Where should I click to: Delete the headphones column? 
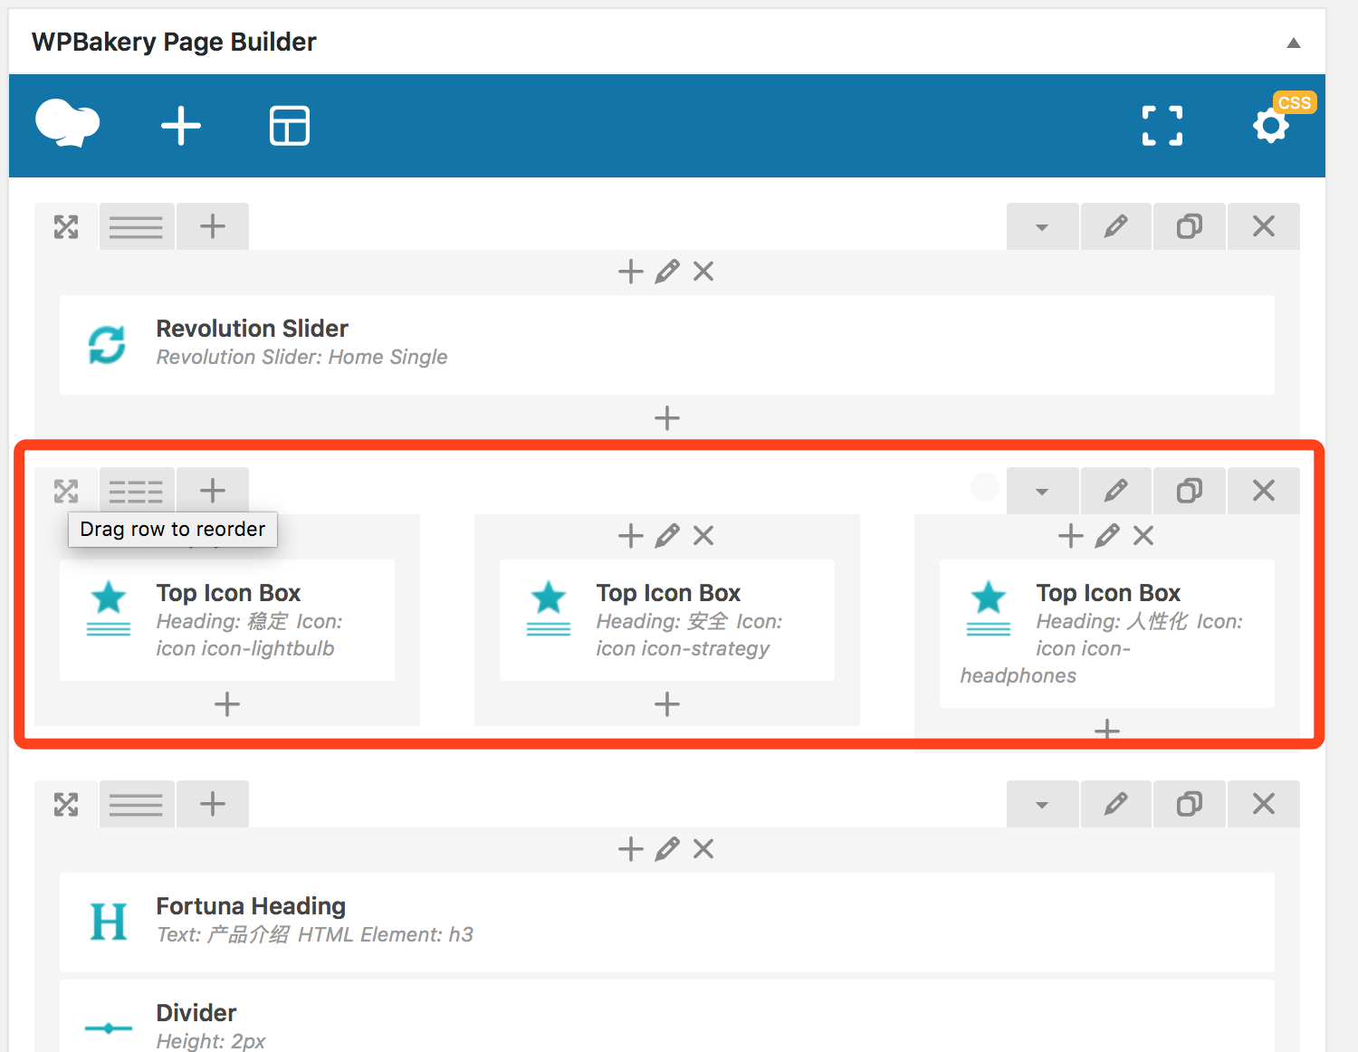[x=1143, y=535]
